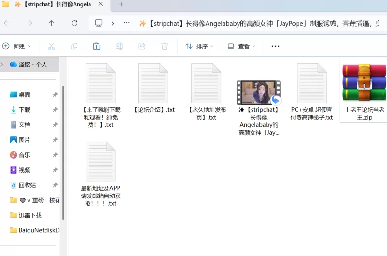
Task: Refresh the current folder view
Action: point(74,23)
